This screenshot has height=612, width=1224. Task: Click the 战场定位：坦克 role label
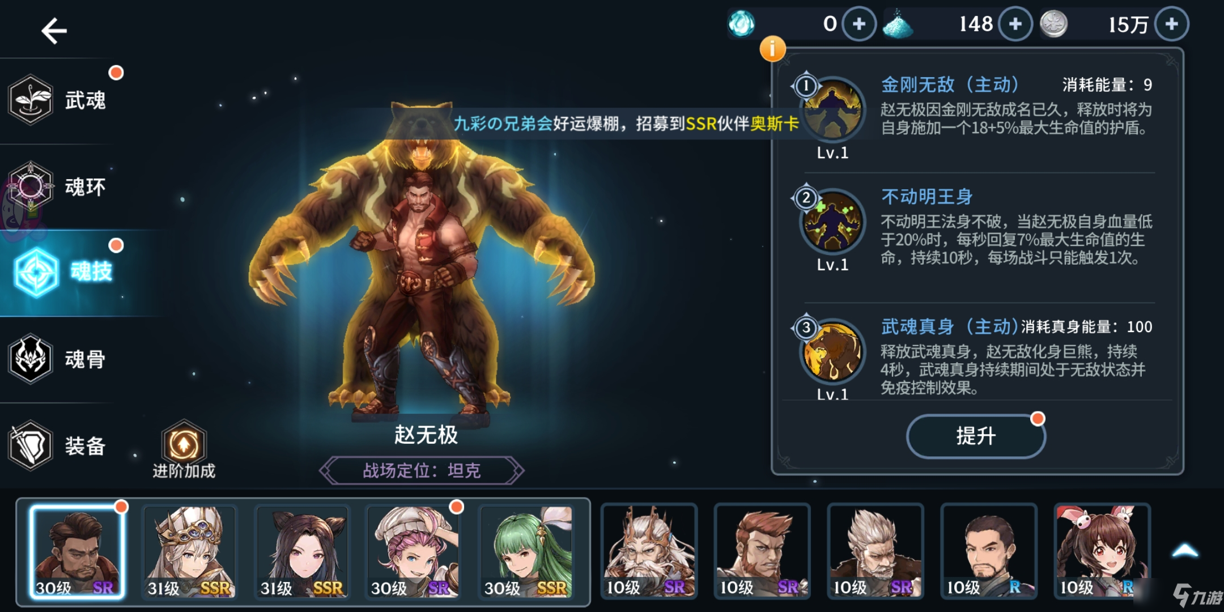point(422,470)
